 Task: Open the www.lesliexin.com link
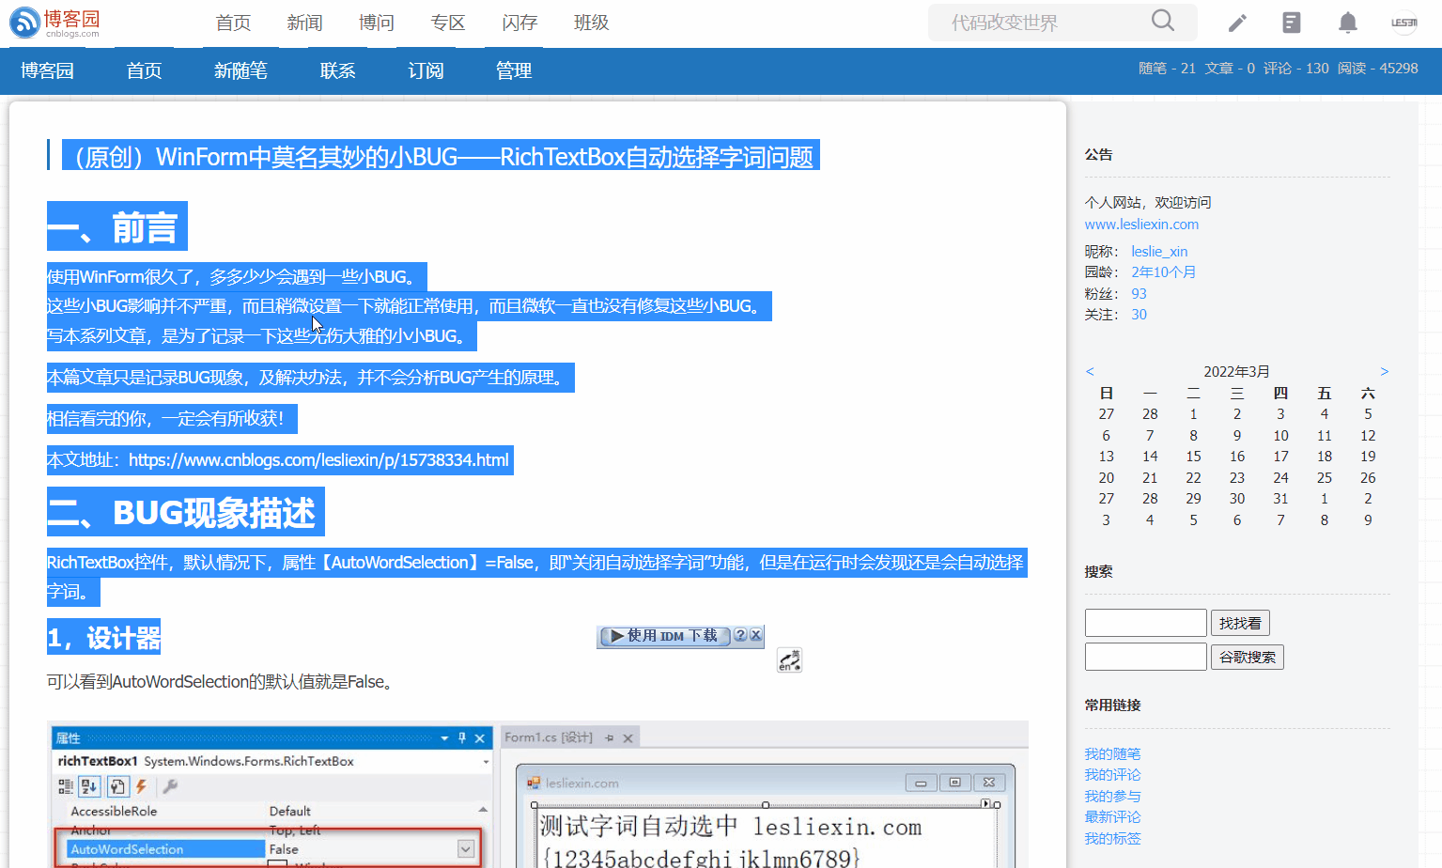tap(1141, 225)
